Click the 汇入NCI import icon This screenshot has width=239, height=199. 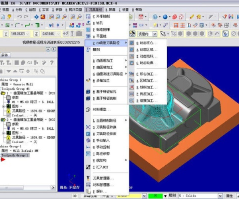click(x=88, y=167)
